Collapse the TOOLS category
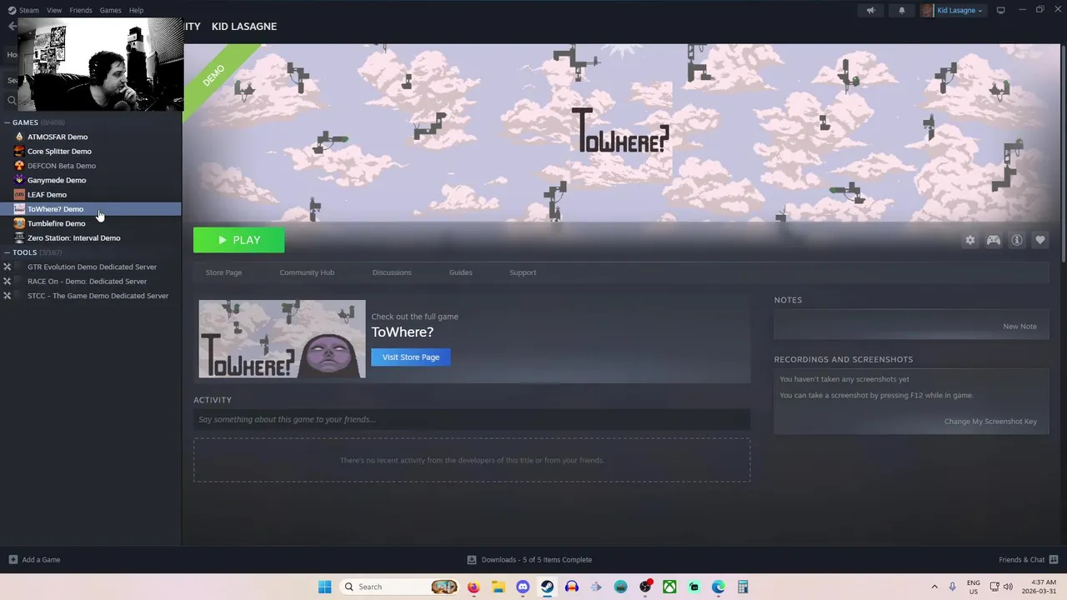Screen dimensions: 1067x600 point(8,252)
